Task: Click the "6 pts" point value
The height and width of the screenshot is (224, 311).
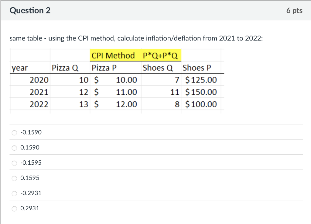Action: 294,10
